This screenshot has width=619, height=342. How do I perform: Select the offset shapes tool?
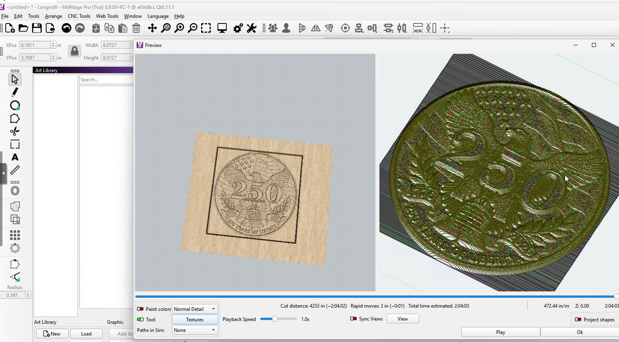point(15,191)
